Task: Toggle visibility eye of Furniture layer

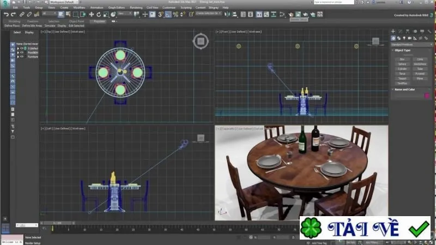Action: 22,57
